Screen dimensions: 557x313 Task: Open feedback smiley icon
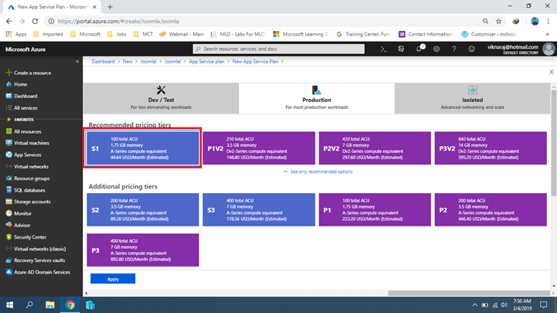(x=471, y=49)
